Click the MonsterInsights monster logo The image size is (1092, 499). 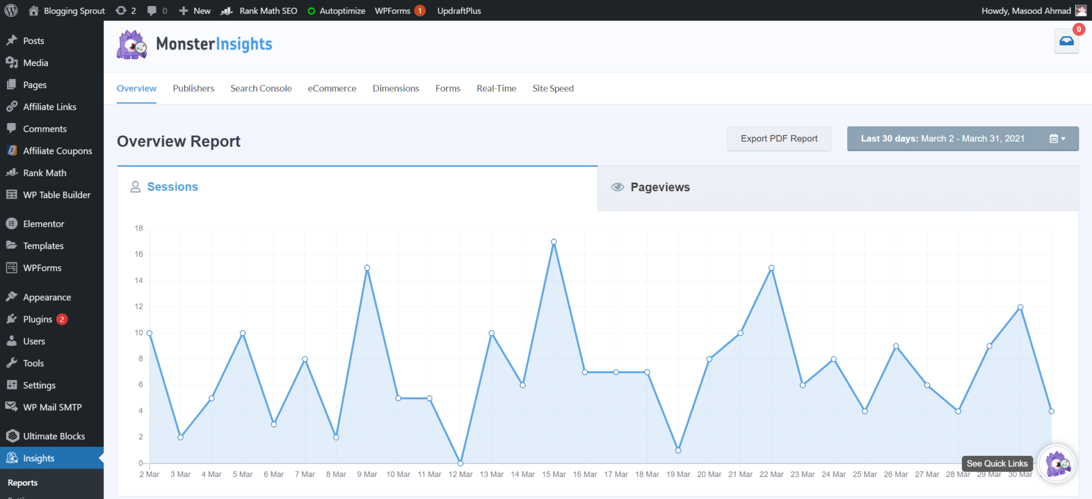tap(132, 44)
